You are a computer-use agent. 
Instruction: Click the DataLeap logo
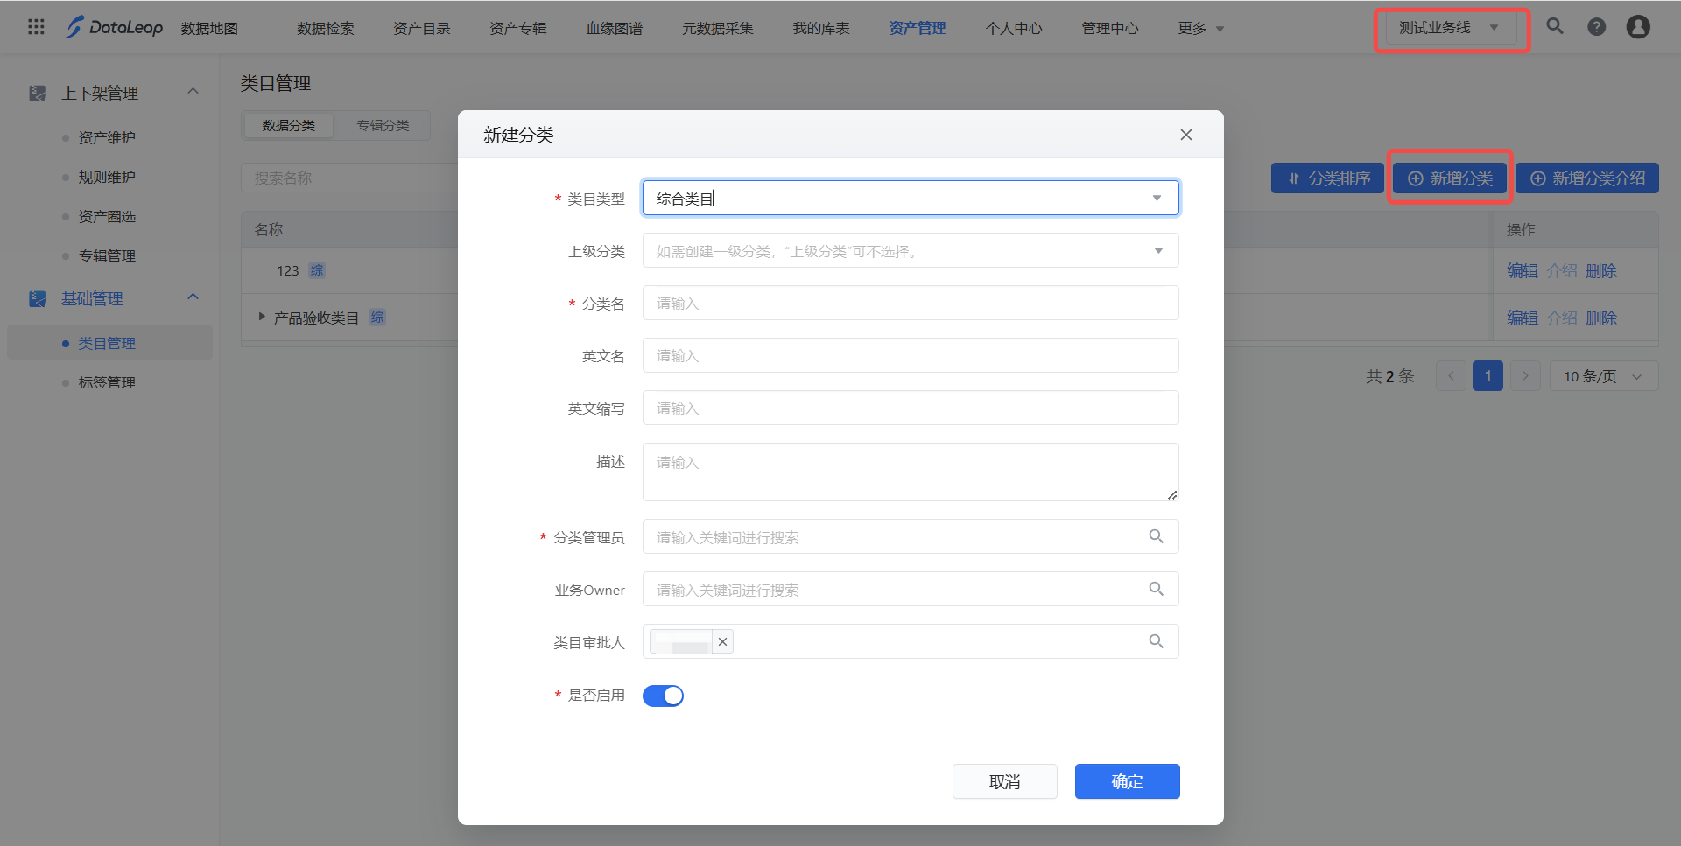tap(114, 28)
